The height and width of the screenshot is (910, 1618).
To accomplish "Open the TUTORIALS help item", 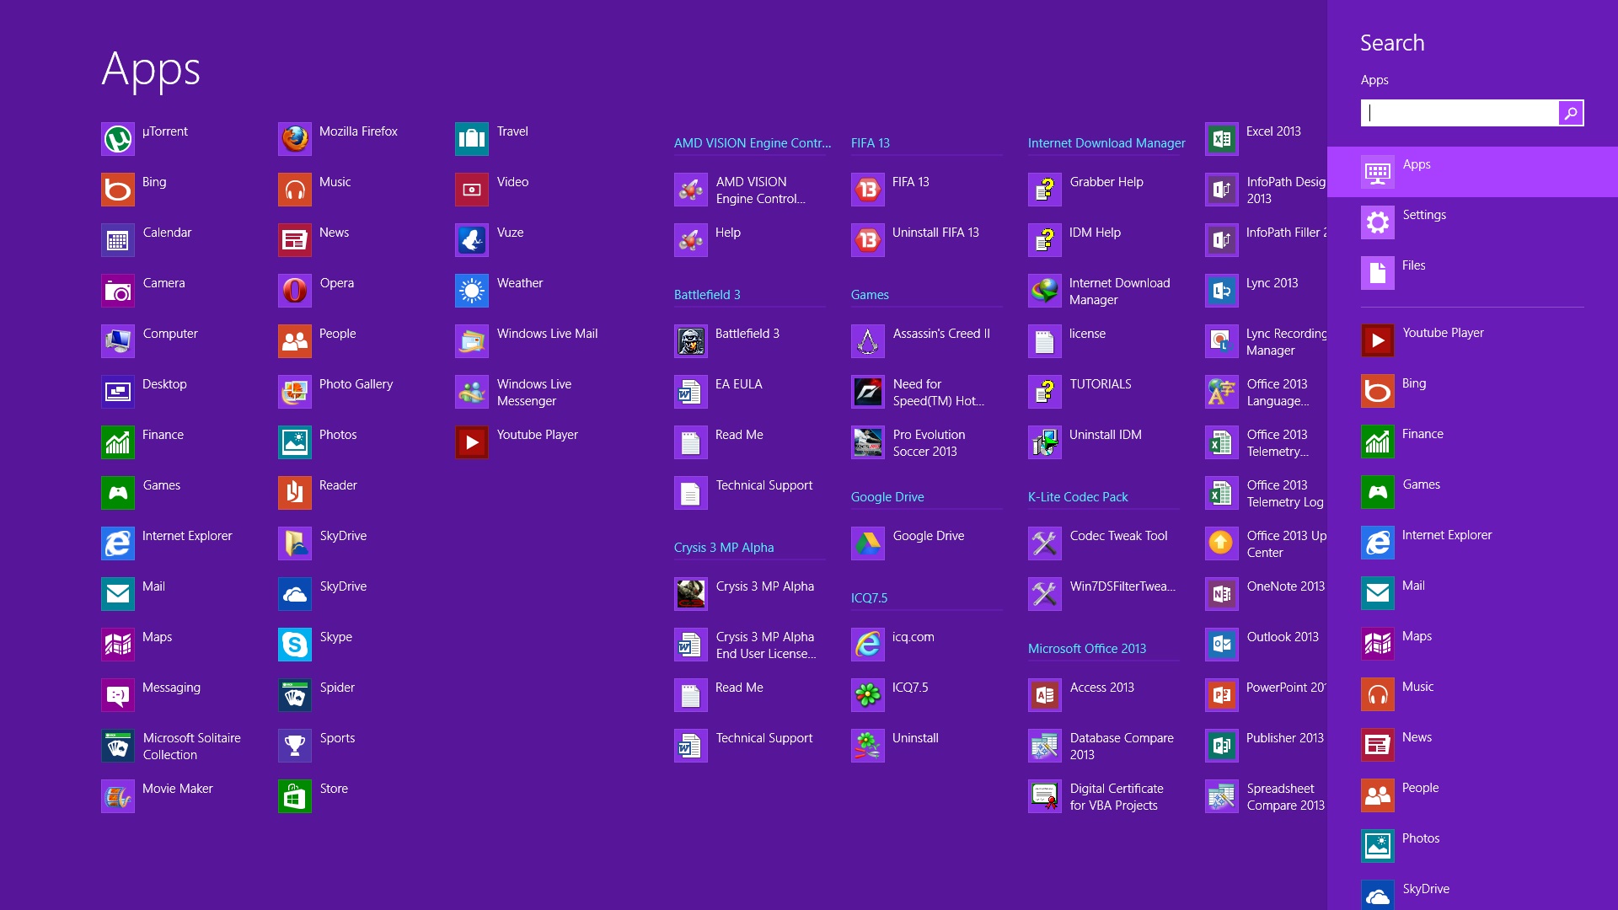I will pos(1081,392).
